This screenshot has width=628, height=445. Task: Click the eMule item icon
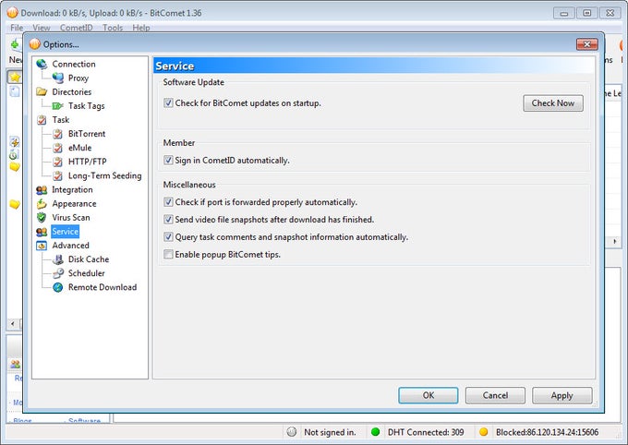57,148
